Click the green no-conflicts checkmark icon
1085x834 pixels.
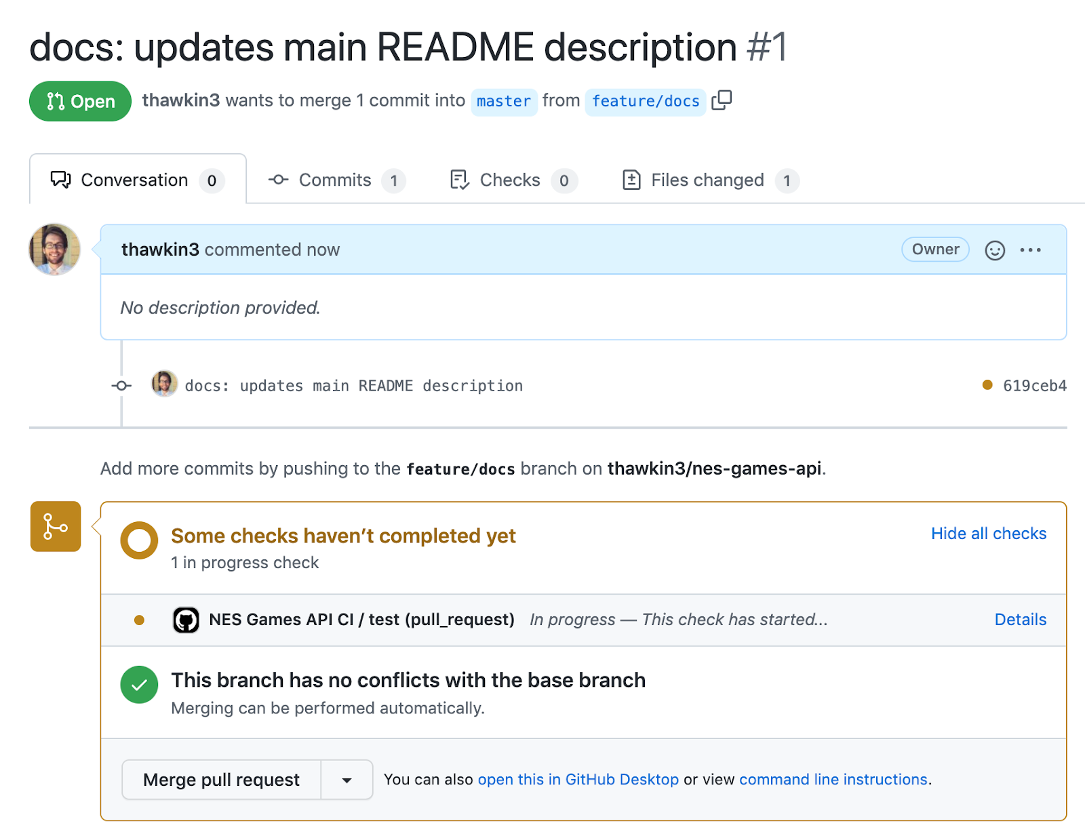[x=139, y=685]
